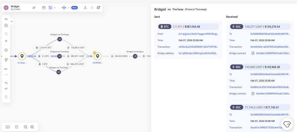Click the keyboard shortcuts icon
Screen dimensions: 297x132
[8, 127]
